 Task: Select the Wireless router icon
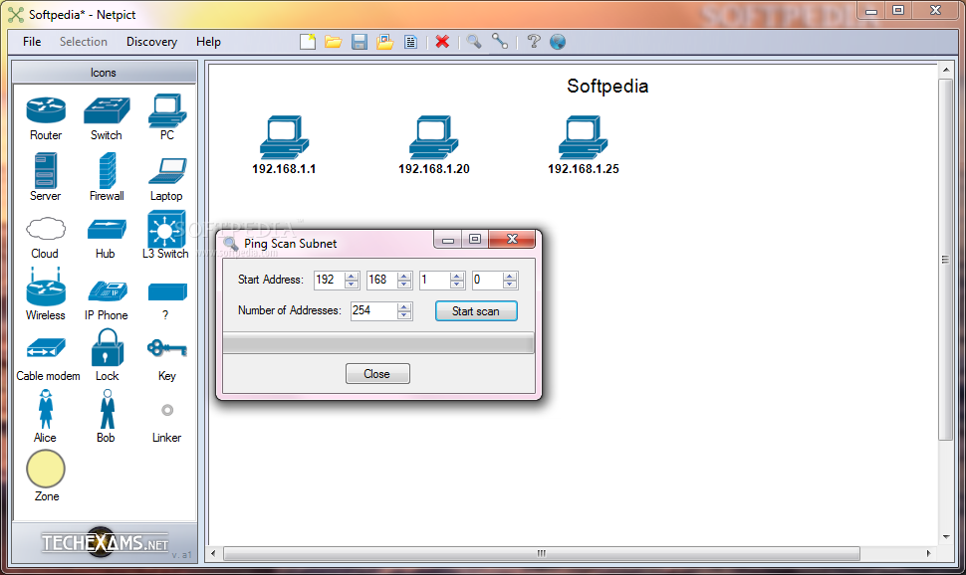click(46, 287)
